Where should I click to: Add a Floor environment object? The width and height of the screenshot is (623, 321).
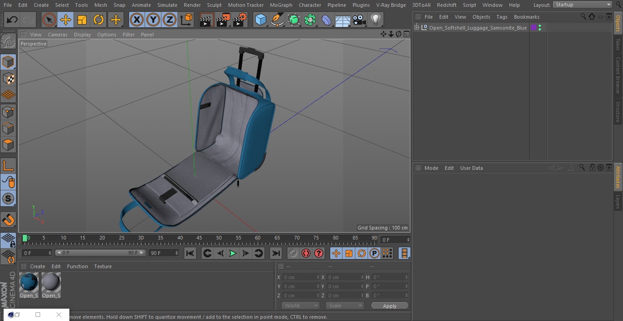343,20
